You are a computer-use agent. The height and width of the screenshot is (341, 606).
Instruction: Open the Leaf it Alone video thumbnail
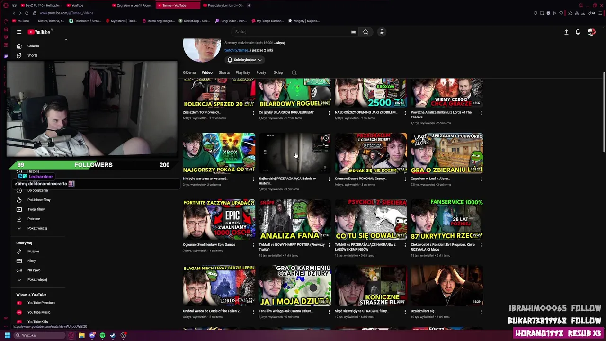tap(447, 153)
